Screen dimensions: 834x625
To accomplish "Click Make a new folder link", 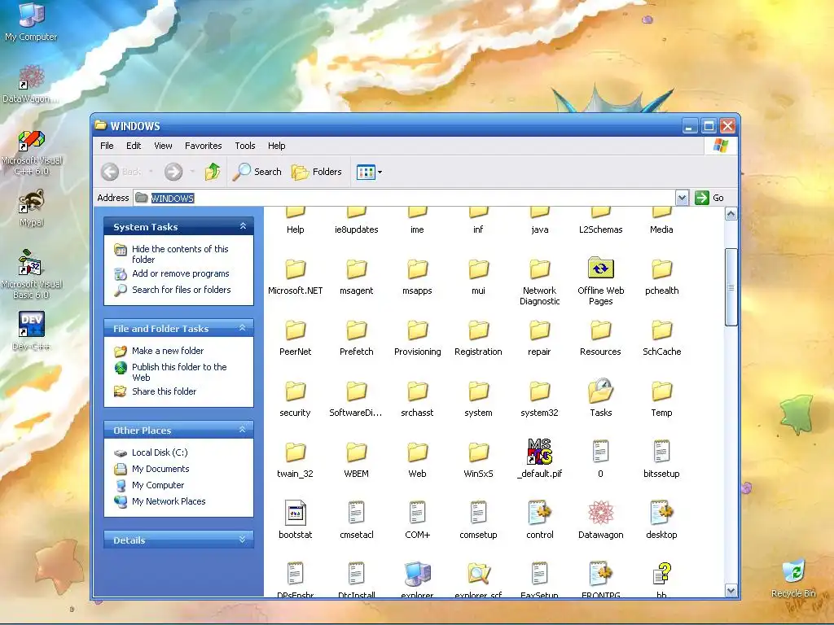I will [x=168, y=351].
